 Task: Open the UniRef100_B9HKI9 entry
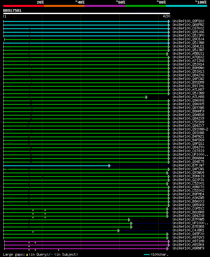[x=188, y=176]
